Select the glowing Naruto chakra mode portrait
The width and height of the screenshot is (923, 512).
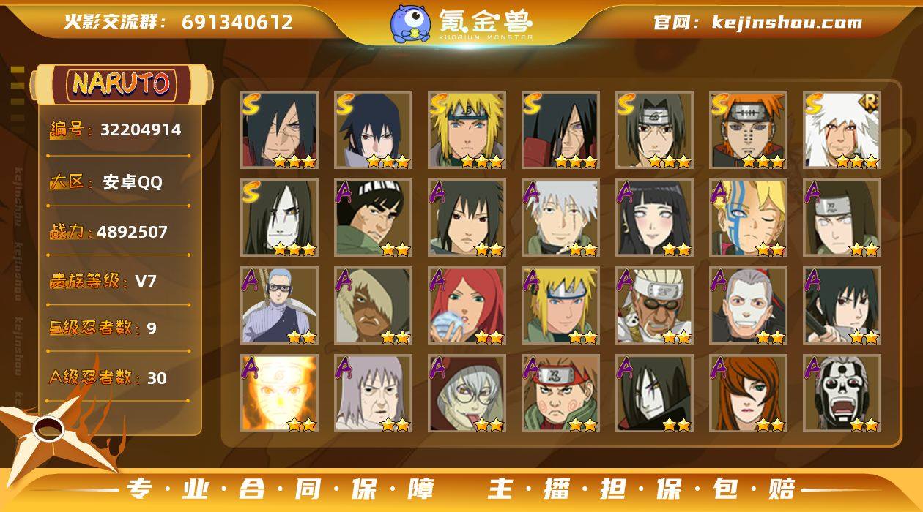280,394
